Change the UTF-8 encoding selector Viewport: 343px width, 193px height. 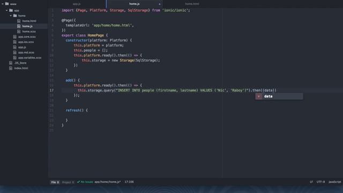320,182
